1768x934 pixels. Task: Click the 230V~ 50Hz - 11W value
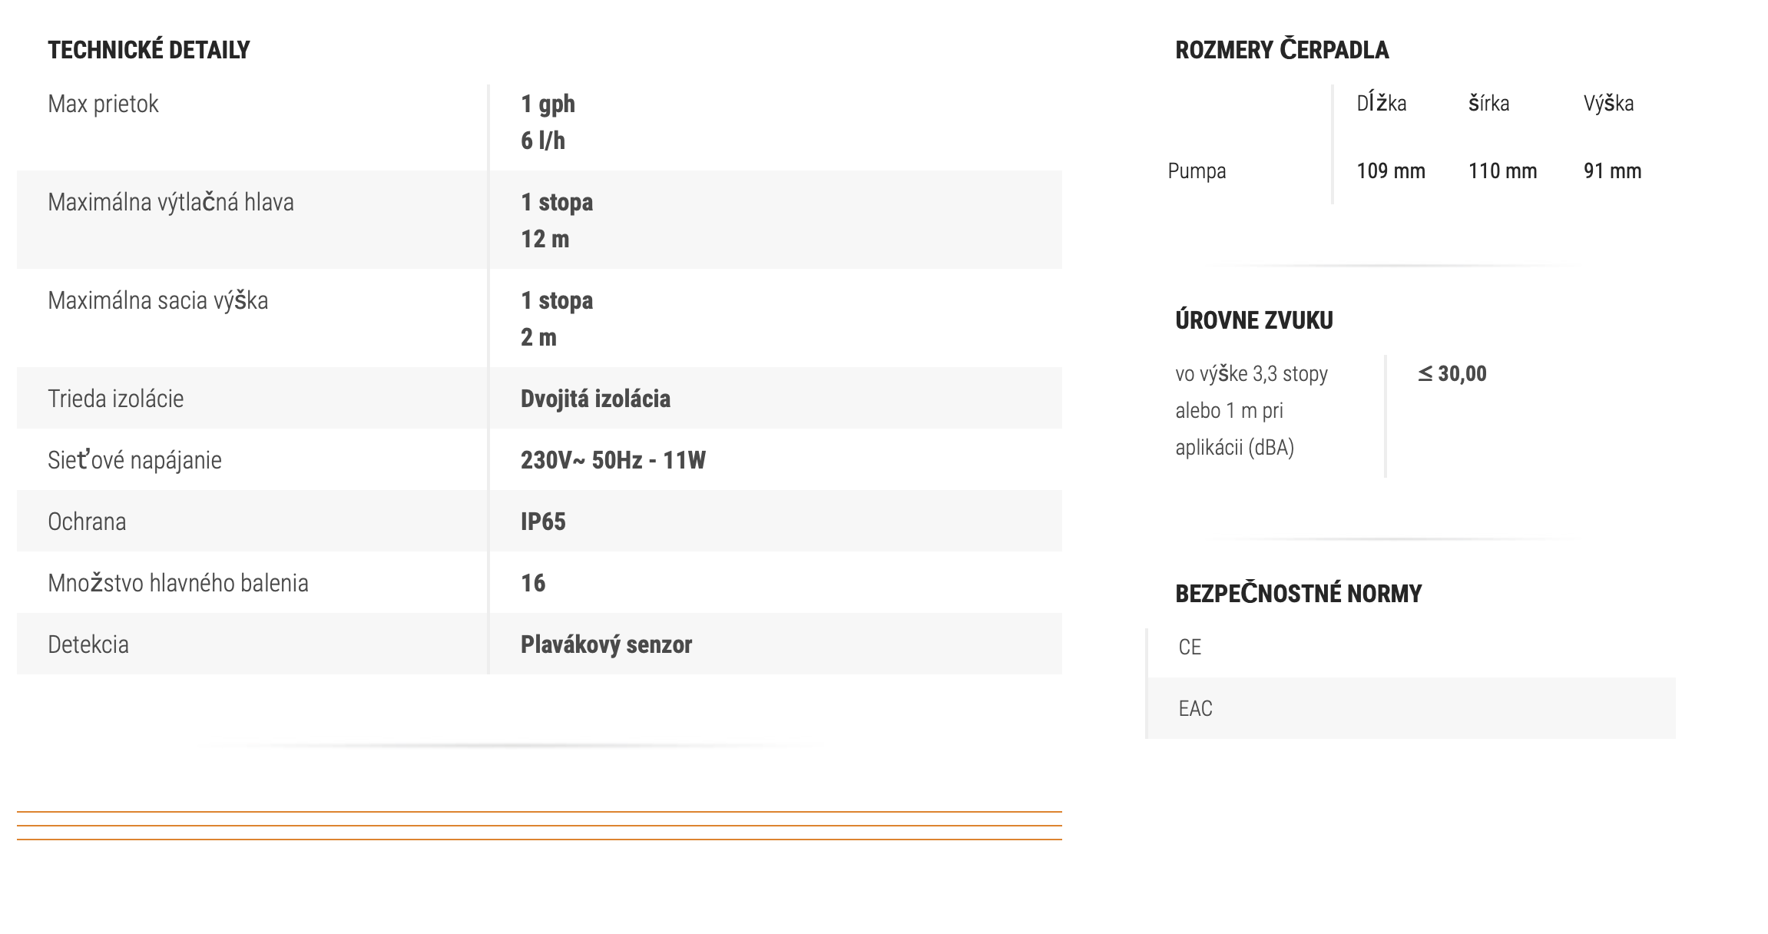point(613,460)
